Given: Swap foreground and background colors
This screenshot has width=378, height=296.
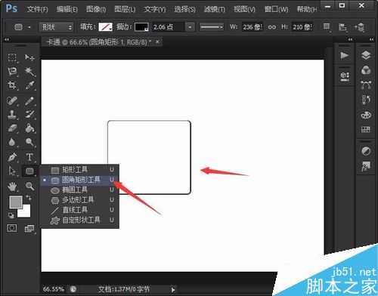Looking at the screenshot, I should pyautogui.click(x=29, y=198).
